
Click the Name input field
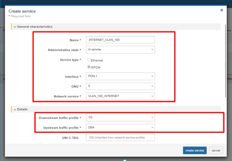(x=120, y=40)
